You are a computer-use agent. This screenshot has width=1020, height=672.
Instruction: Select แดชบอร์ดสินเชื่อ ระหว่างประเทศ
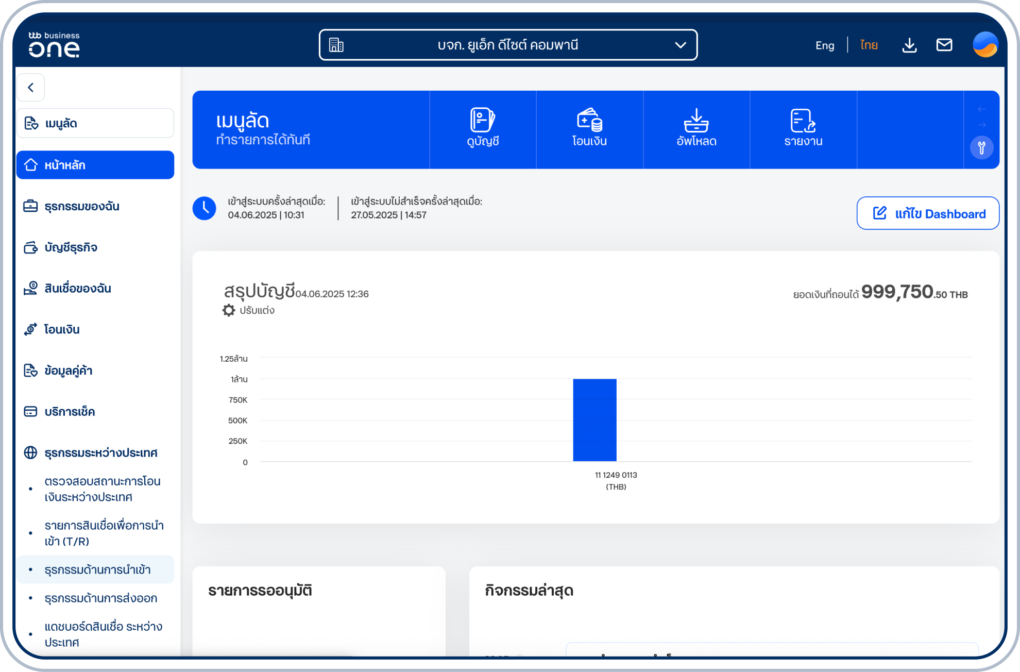[x=103, y=634]
